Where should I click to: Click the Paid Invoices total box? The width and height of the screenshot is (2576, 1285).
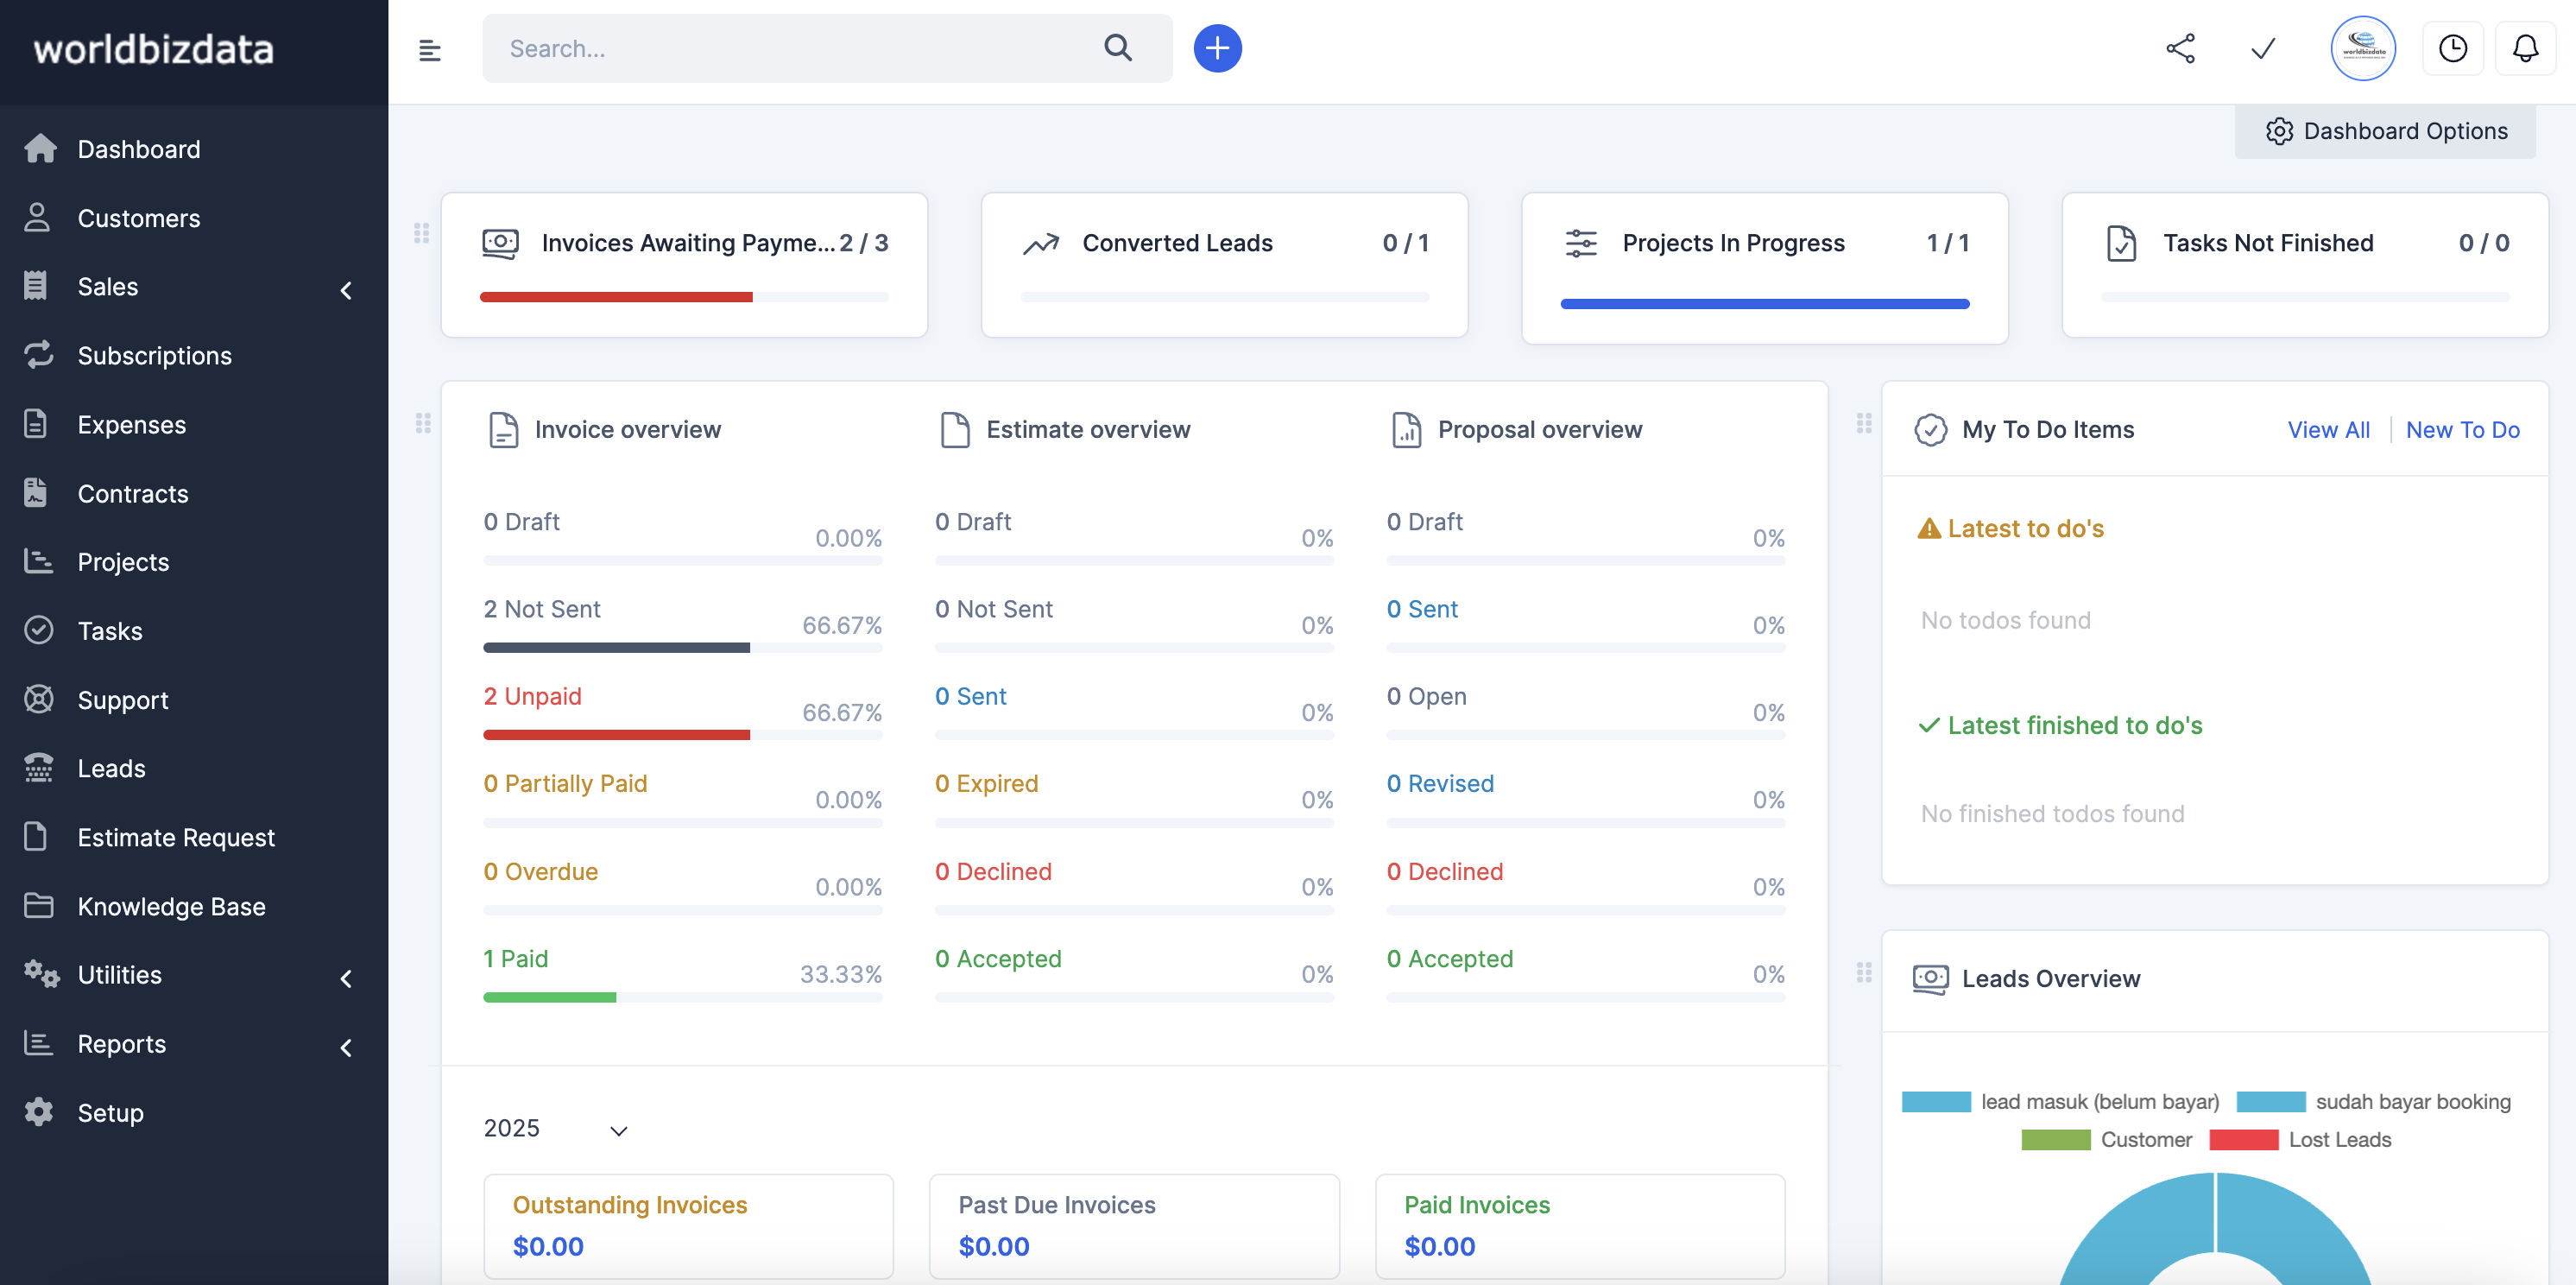[1580, 1226]
